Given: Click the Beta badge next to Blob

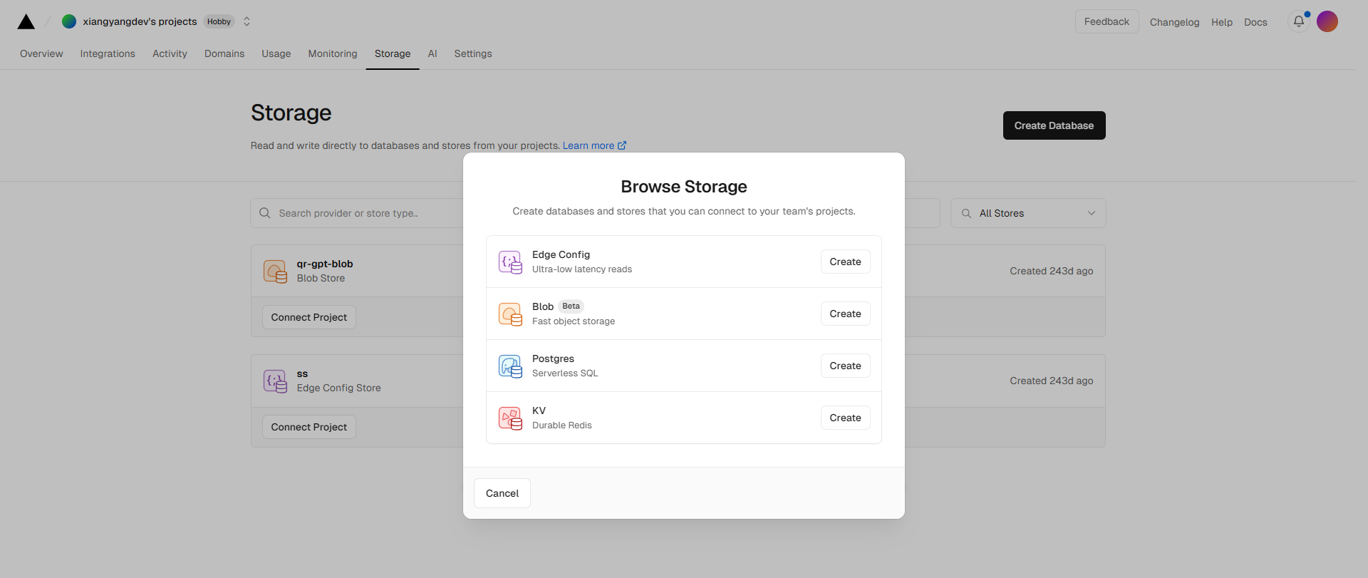Looking at the screenshot, I should point(571,306).
